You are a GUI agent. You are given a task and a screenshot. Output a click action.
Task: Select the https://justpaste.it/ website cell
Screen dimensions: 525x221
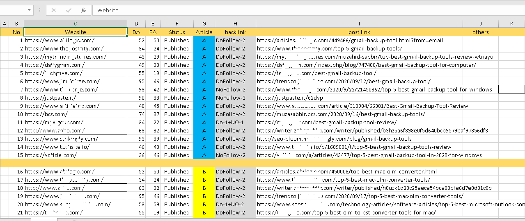pyautogui.click(x=76, y=98)
